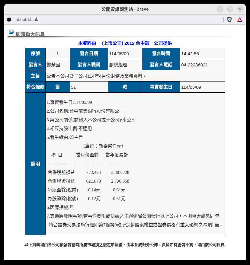Select the 符合條款 header cell
The width and height of the screenshot is (250, 265).
[35, 87]
